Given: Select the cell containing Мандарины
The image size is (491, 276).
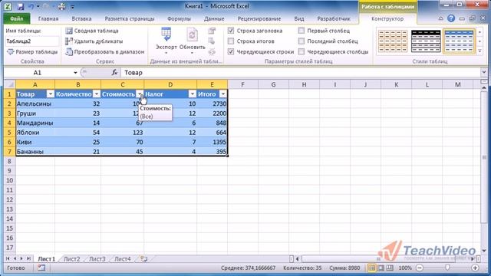Looking at the screenshot, I should (x=35, y=123).
